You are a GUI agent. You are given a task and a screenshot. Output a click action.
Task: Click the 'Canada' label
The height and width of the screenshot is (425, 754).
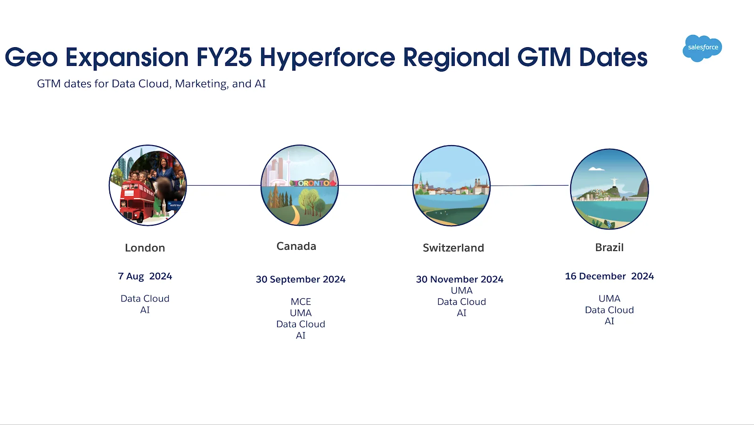(296, 246)
